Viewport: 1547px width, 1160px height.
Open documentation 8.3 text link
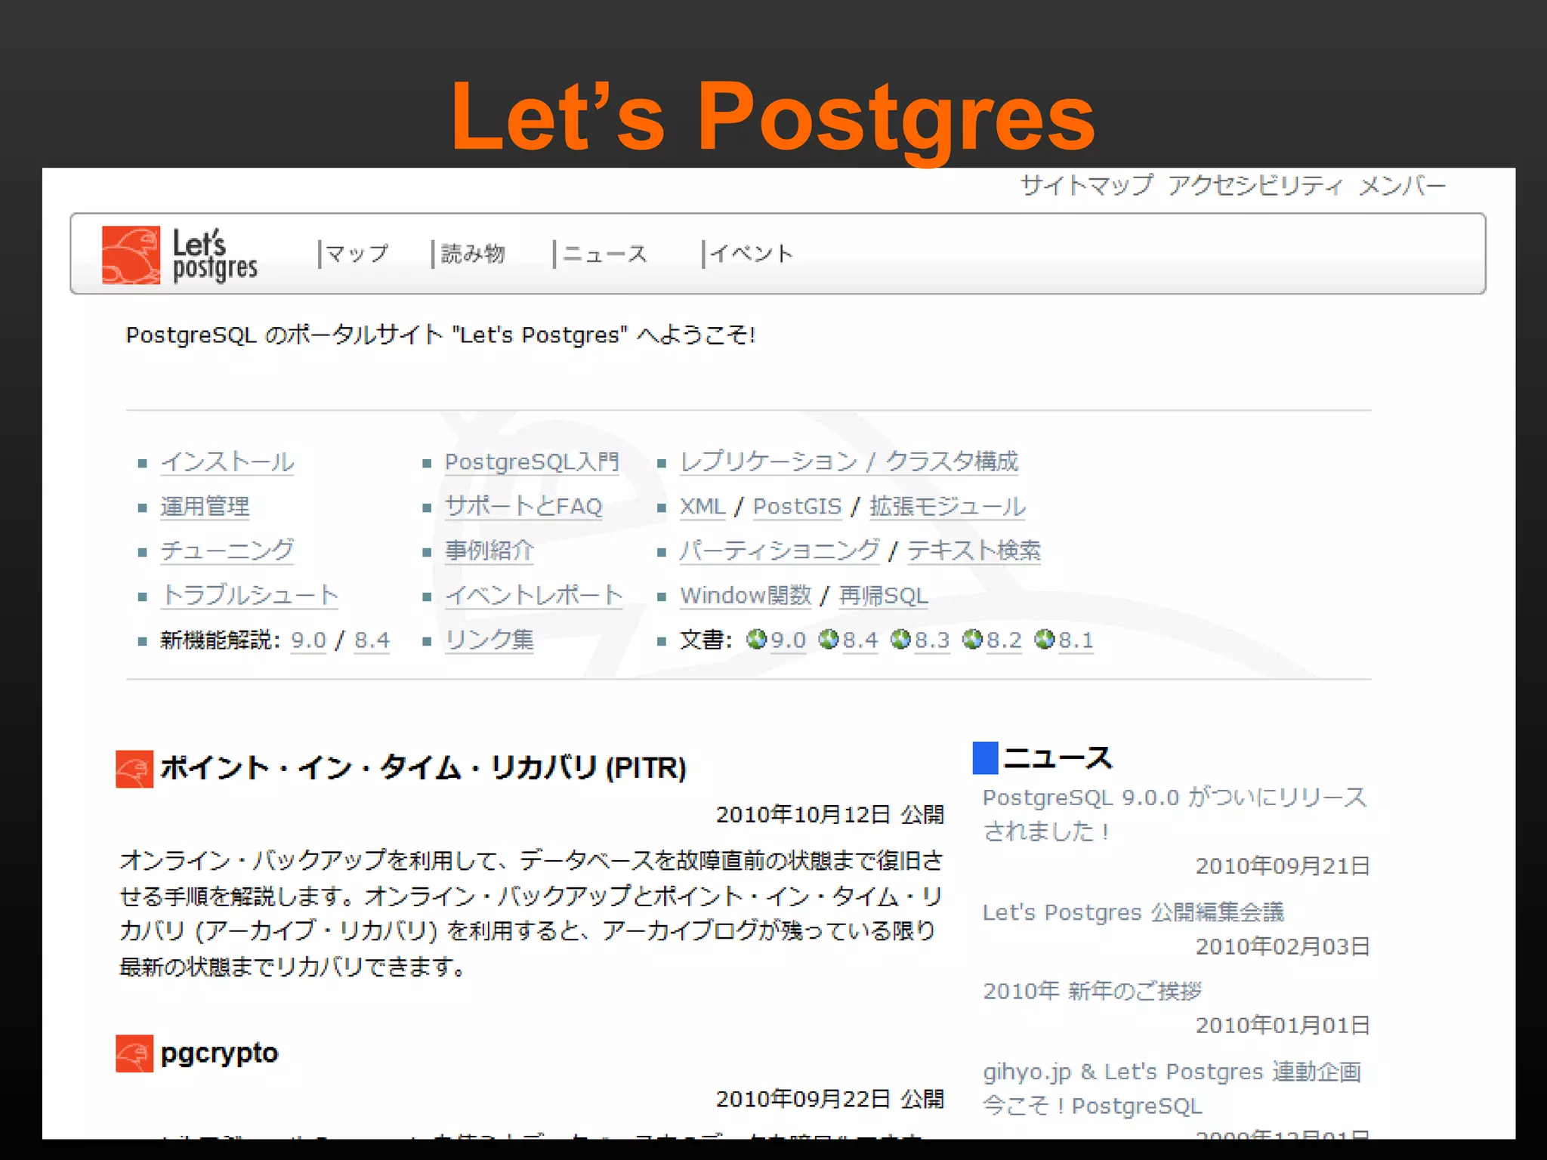[932, 640]
